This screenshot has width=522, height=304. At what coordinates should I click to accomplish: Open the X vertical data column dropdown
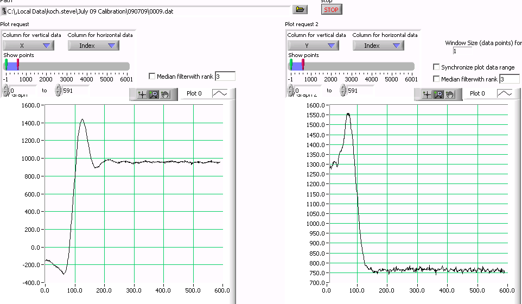click(29, 46)
